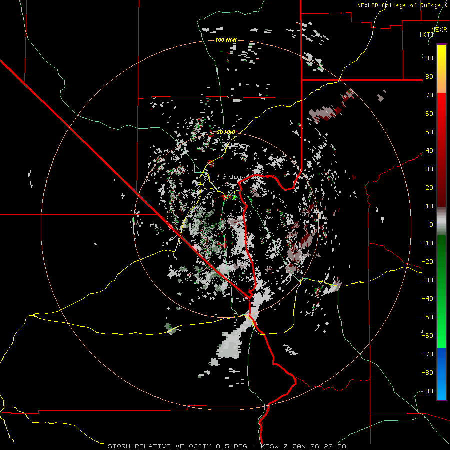The width and height of the screenshot is (450, 450).
Task: Click the bright green segment of the color bar
Action: (441, 291)
